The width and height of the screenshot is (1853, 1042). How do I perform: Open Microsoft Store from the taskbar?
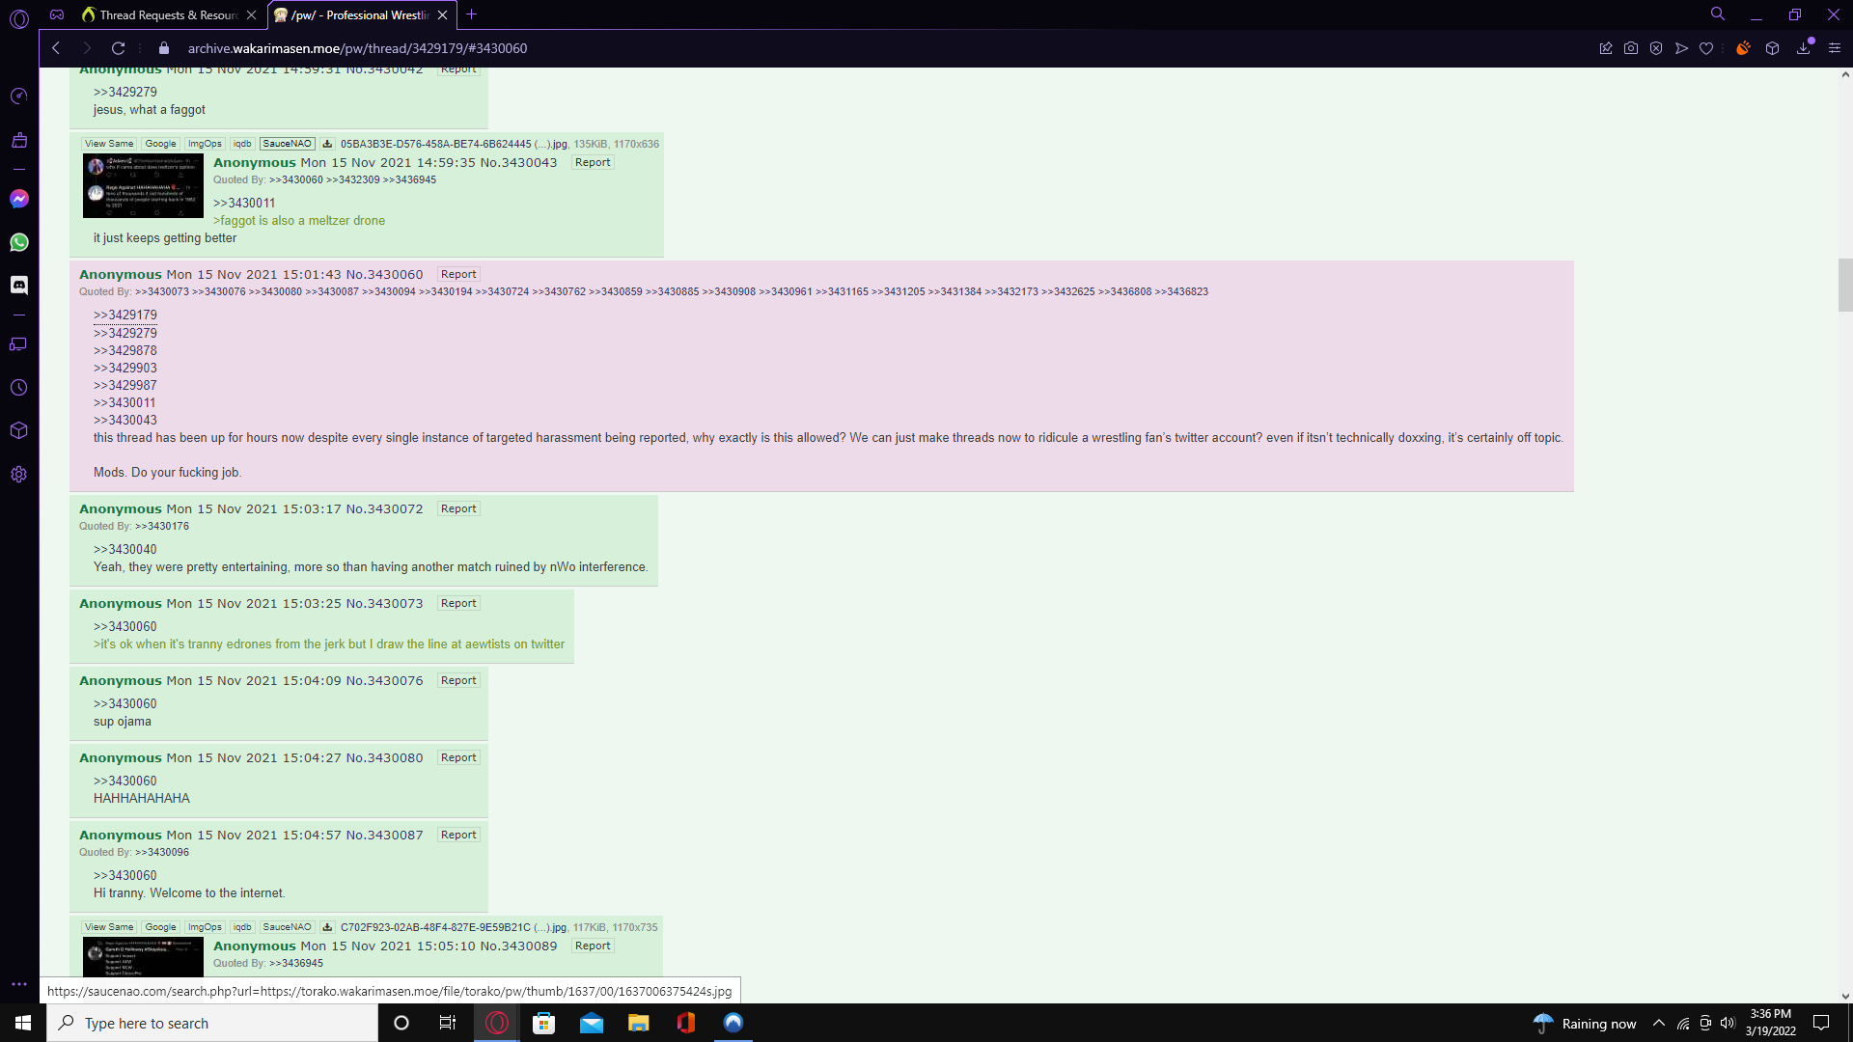[543, 1023]
